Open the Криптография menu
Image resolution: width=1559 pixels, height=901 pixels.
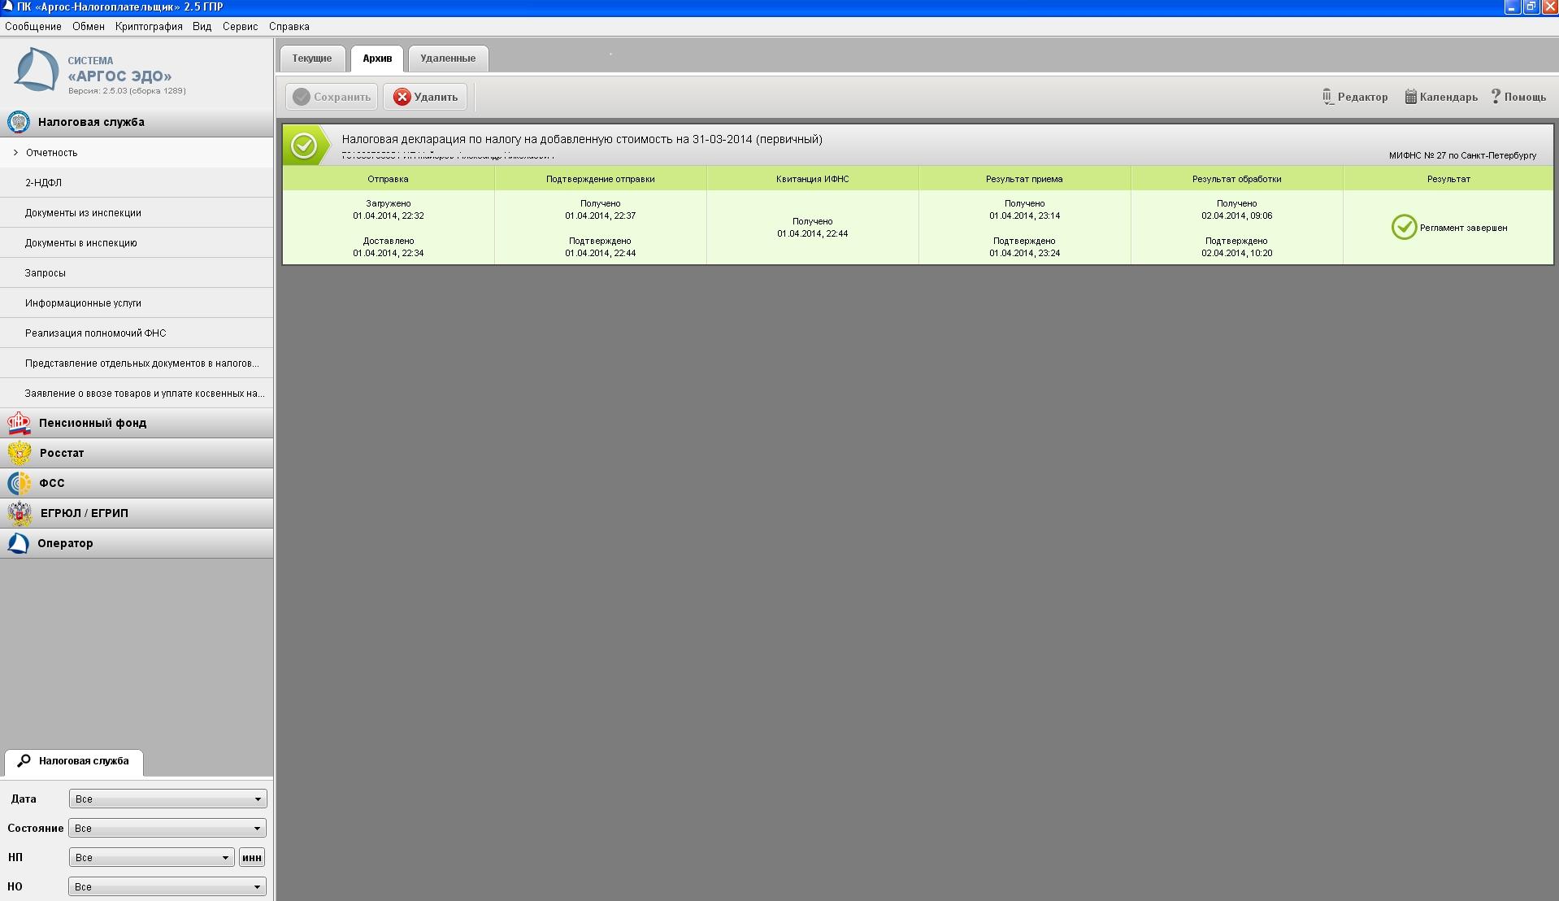click(149, 27)
